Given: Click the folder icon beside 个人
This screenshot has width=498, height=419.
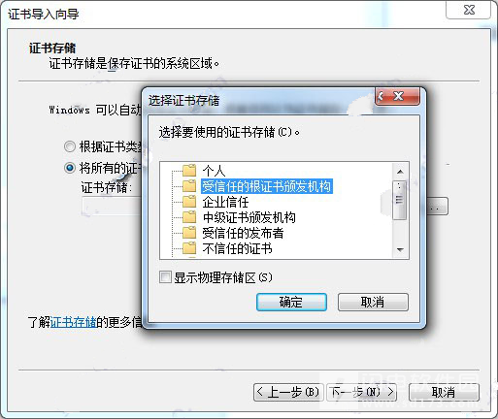Looking at the screenshot, I should [x=189, y=170].
